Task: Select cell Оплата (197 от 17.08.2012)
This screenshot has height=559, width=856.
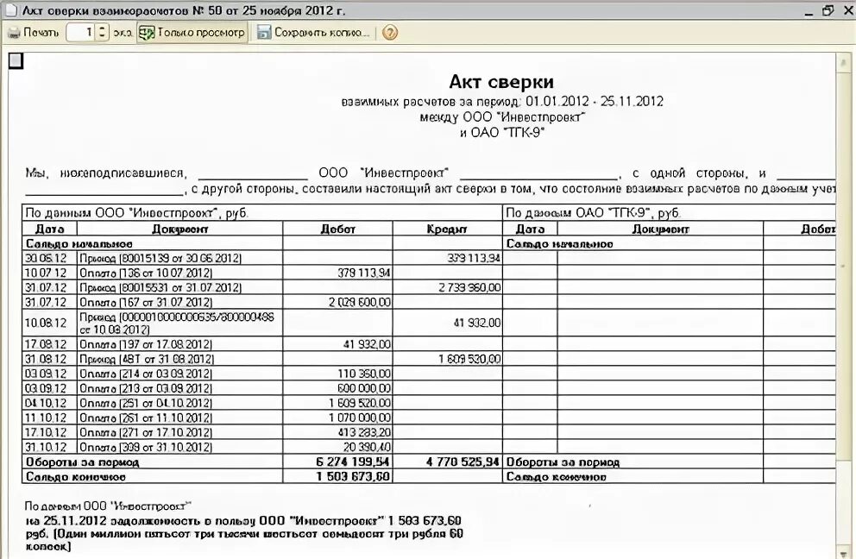Action: (x=180, y=344)
